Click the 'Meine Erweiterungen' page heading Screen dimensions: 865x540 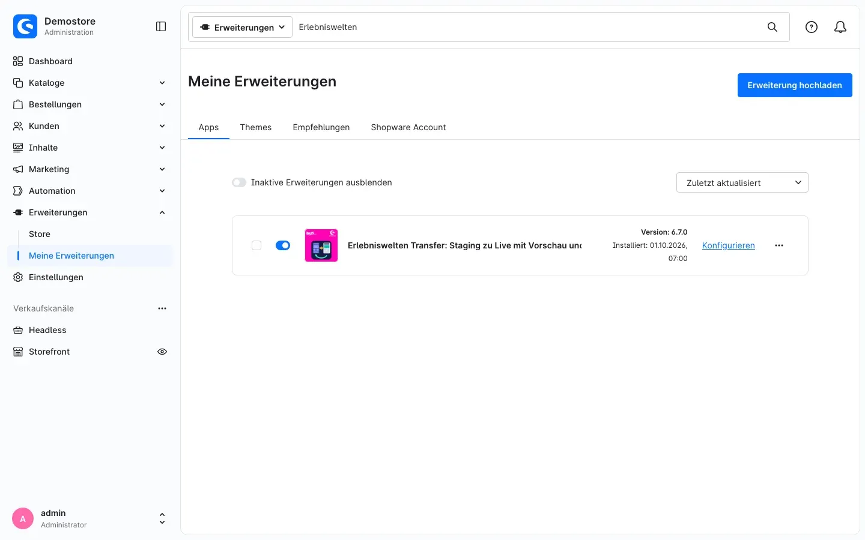262,82
